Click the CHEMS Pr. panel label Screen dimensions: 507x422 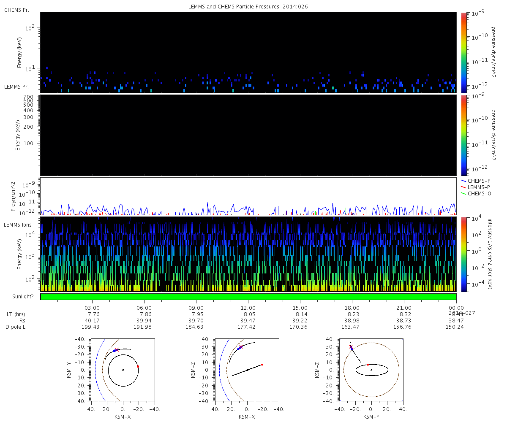16,10
